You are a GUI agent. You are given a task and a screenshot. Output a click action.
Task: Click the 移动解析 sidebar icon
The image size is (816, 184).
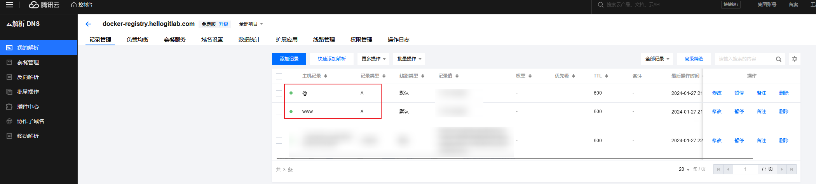[x=9, y=136]
